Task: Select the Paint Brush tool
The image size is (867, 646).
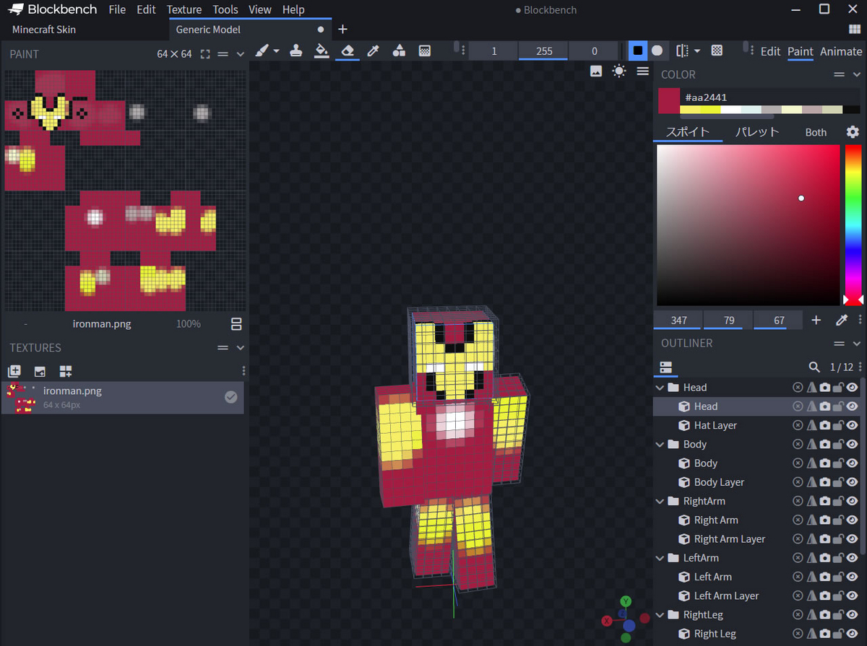Action: pos(262,51)
